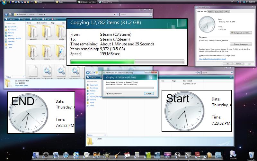Open the resource folder

pos(47,52)
